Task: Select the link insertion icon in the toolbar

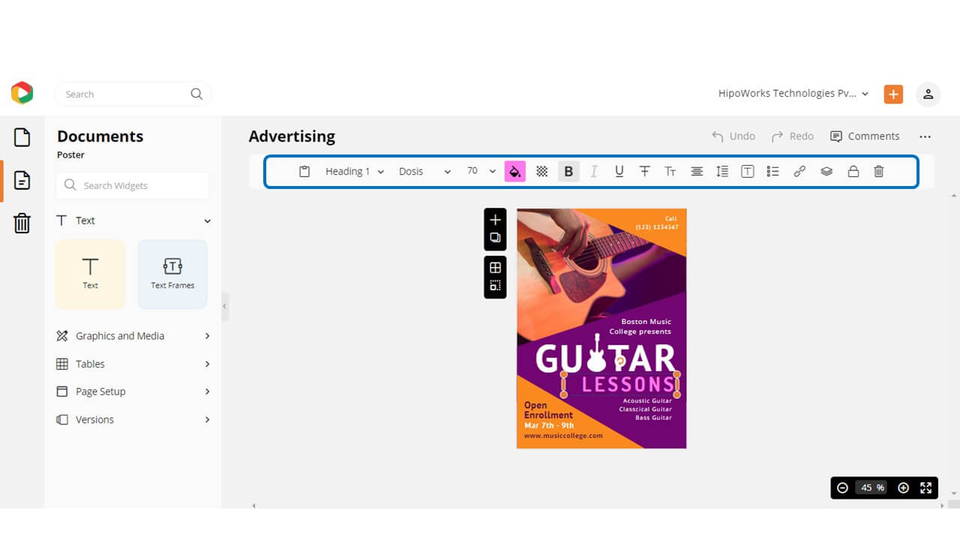Action: [x=799, y=171]
